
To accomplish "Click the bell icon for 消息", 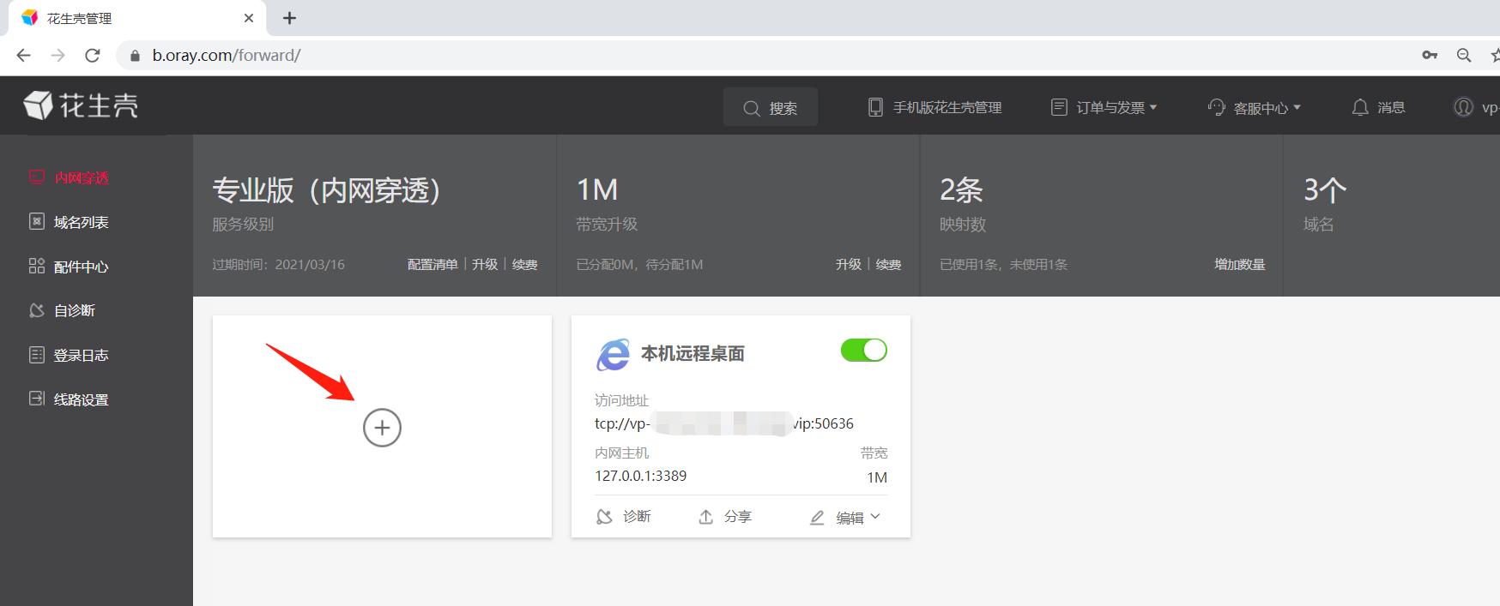I will coord(1359,107).
